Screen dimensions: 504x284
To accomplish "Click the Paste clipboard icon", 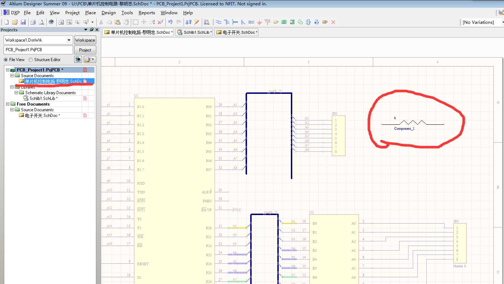I will [118, 22].
